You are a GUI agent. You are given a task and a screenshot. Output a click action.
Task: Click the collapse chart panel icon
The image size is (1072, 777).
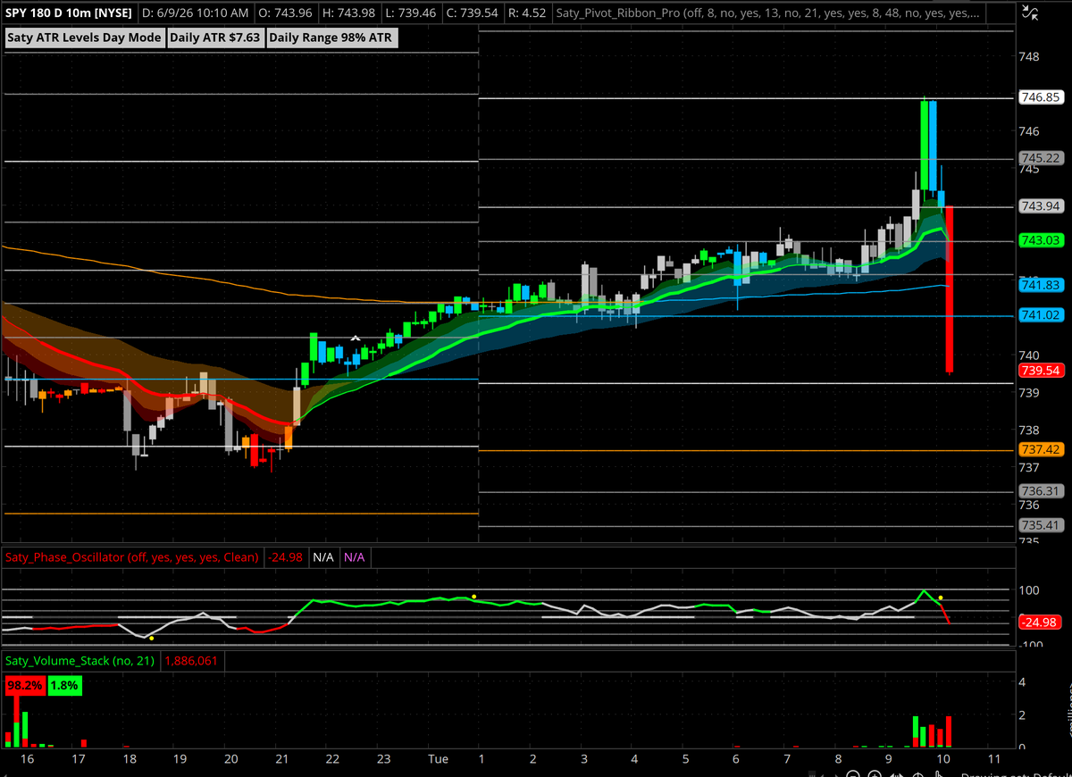click(1030, 13)
